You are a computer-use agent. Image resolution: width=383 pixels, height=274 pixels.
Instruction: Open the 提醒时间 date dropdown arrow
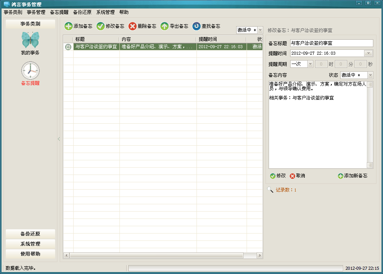click(368, 53)
